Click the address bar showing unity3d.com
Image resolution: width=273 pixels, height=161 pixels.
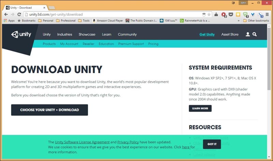[x=113, y=15]
